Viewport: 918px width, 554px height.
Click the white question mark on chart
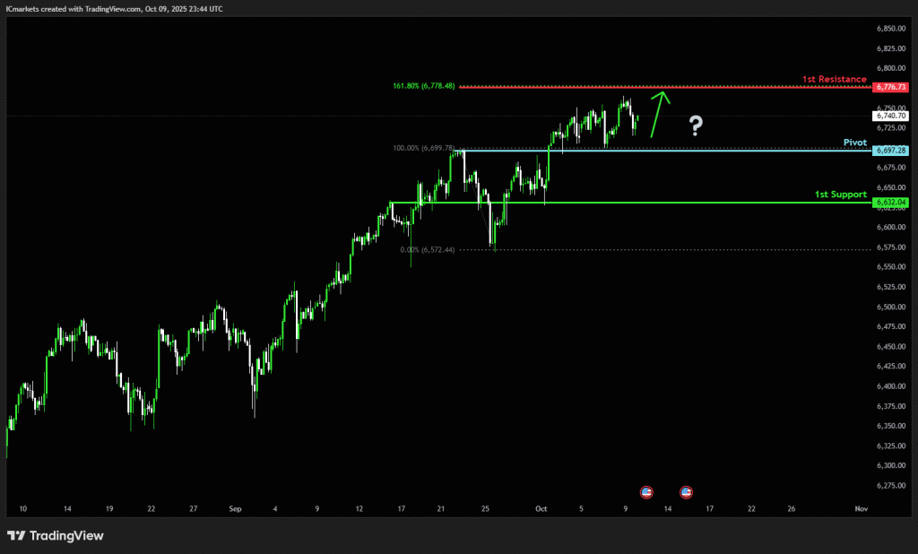click(695, 126)
